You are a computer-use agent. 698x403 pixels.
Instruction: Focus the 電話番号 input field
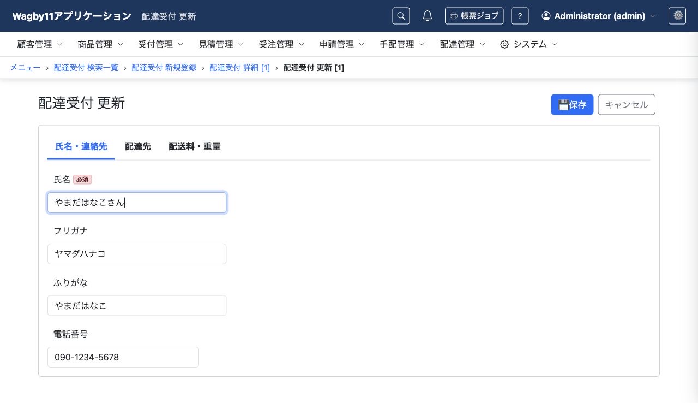(x=123, y=357)
